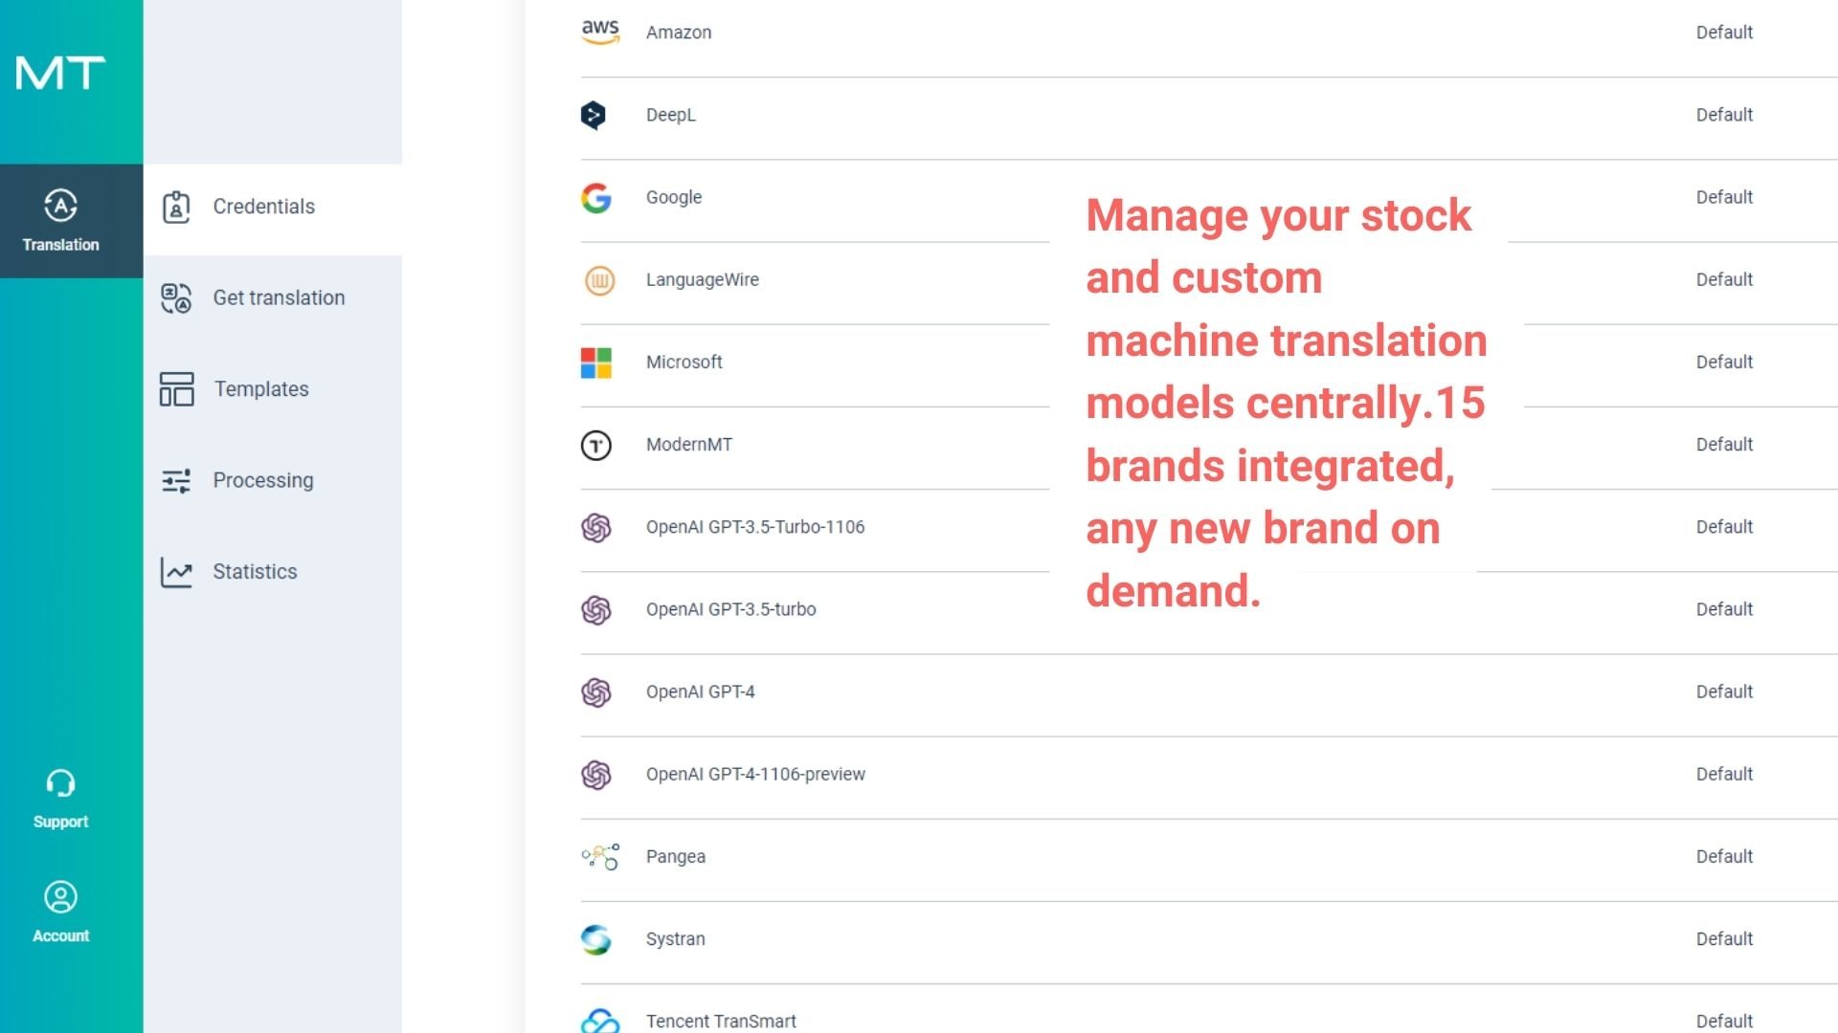Click the MT logo at top left
Viewport: 1838px width, 1033px height.
[x=60, y=73]
